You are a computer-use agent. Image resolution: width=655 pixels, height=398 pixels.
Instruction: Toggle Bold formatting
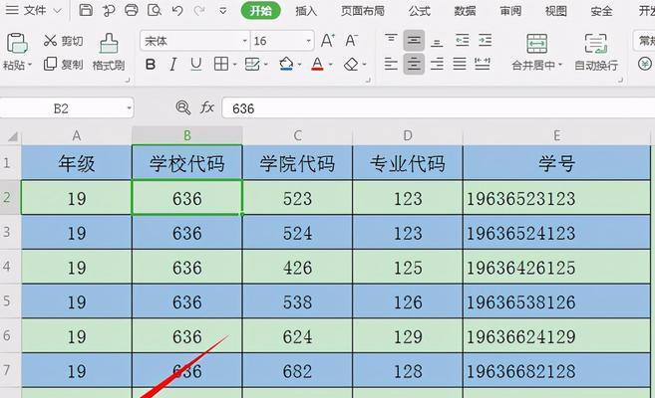pyautogui.click(x=151, y=65)
